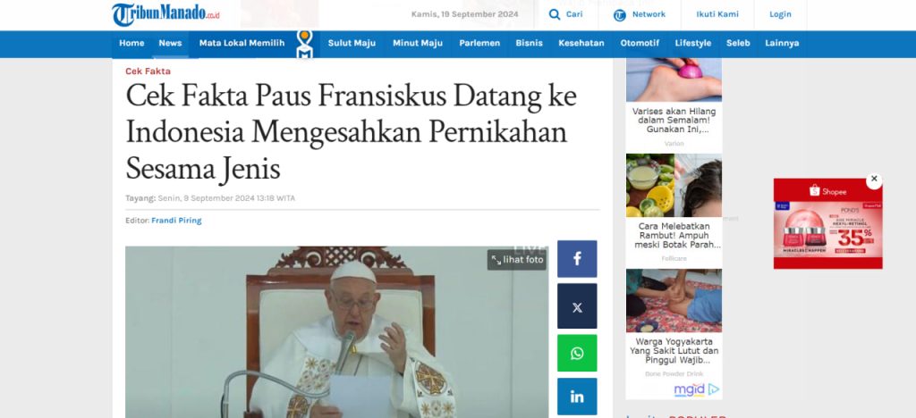Click the mgid ad choices icon
The width and height of the screenshot is (916, 418).
tap(713, 389)
